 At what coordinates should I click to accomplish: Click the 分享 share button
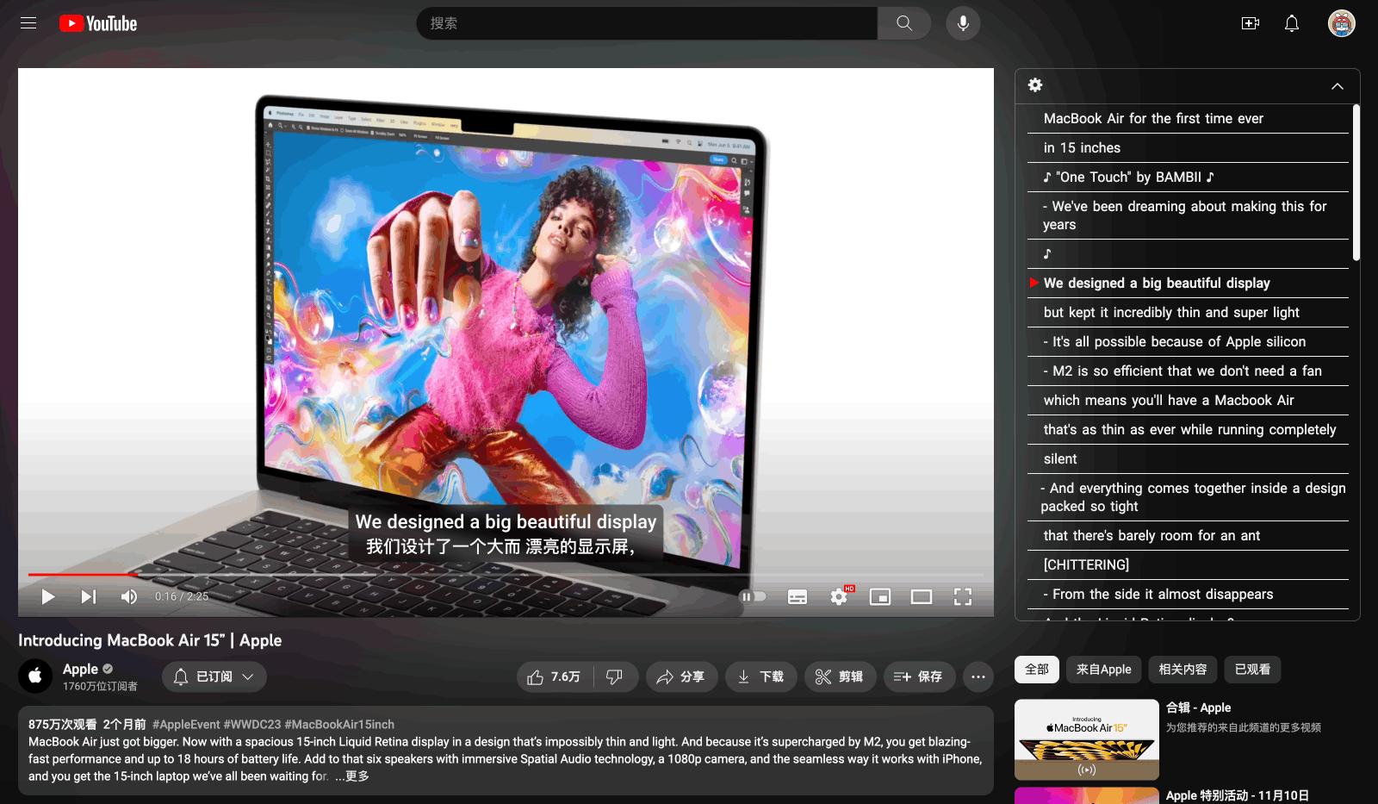(x=681, y=676)
